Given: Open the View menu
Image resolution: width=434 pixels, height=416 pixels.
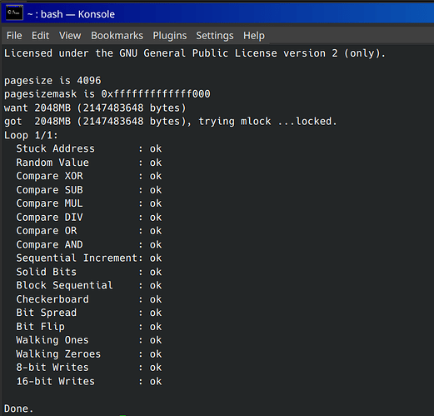Looking at the screenshot, I should pyautogui.click(x=70, y=36).
